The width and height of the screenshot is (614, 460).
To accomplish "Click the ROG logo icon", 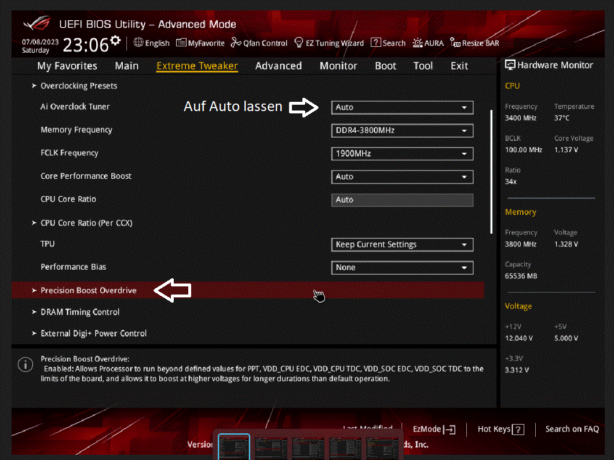I will pos(37,23).
